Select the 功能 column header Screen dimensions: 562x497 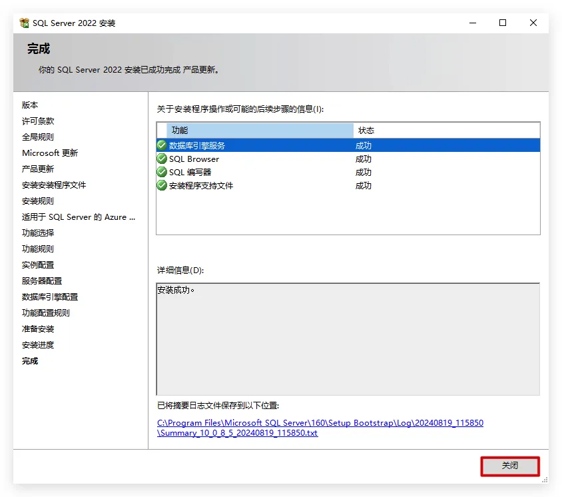click(260, 130)
